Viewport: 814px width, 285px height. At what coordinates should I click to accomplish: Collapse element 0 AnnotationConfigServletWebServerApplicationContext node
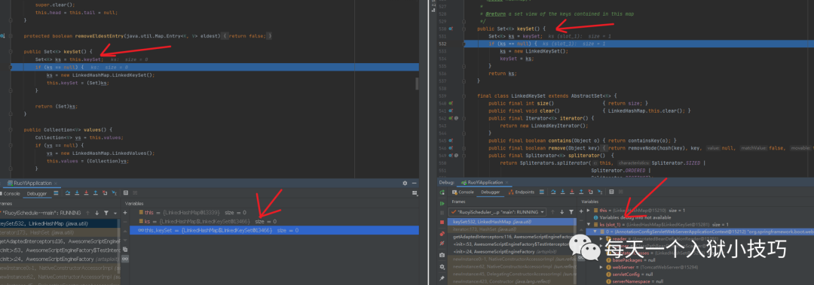(x=595, y=231)
